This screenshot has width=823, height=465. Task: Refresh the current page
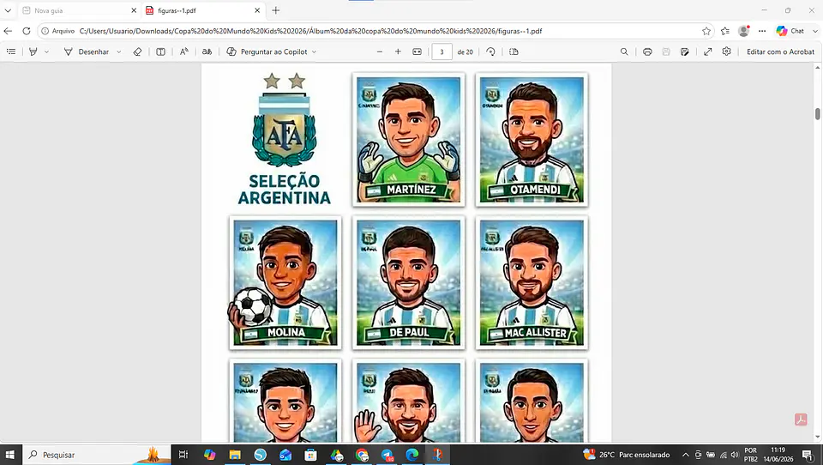pos(27,31)
